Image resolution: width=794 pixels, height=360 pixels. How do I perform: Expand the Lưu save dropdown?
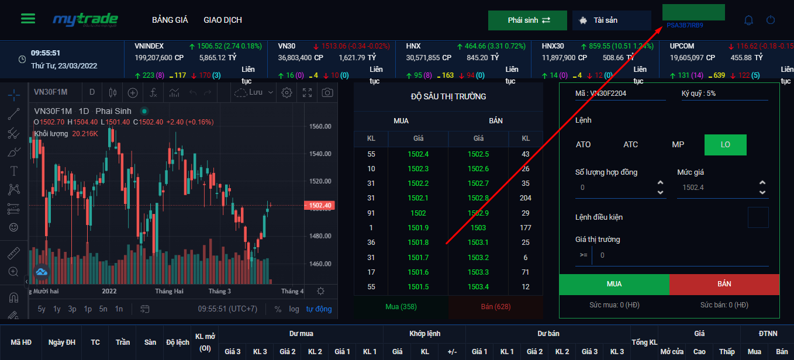[x=270, y=92]
